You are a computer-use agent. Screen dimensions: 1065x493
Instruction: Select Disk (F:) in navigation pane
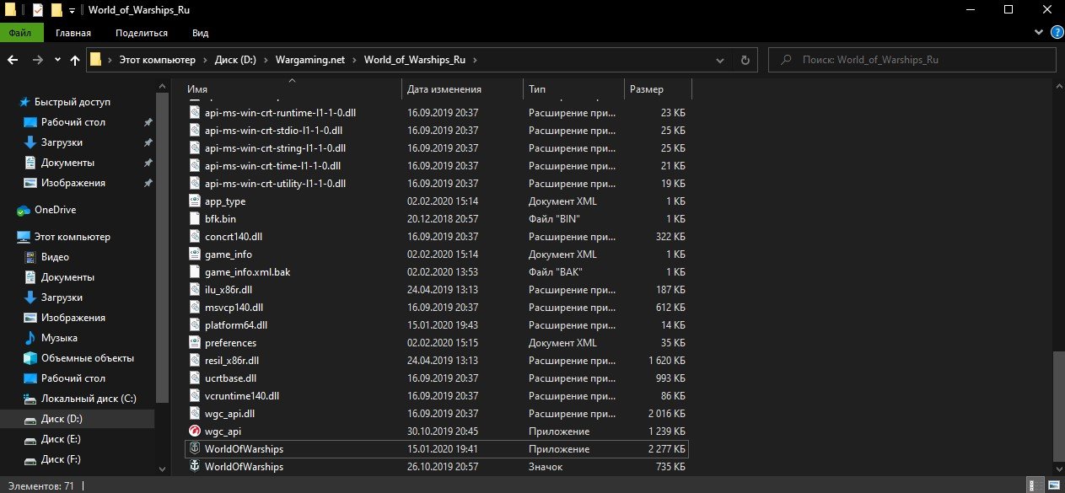coord(62,459)
